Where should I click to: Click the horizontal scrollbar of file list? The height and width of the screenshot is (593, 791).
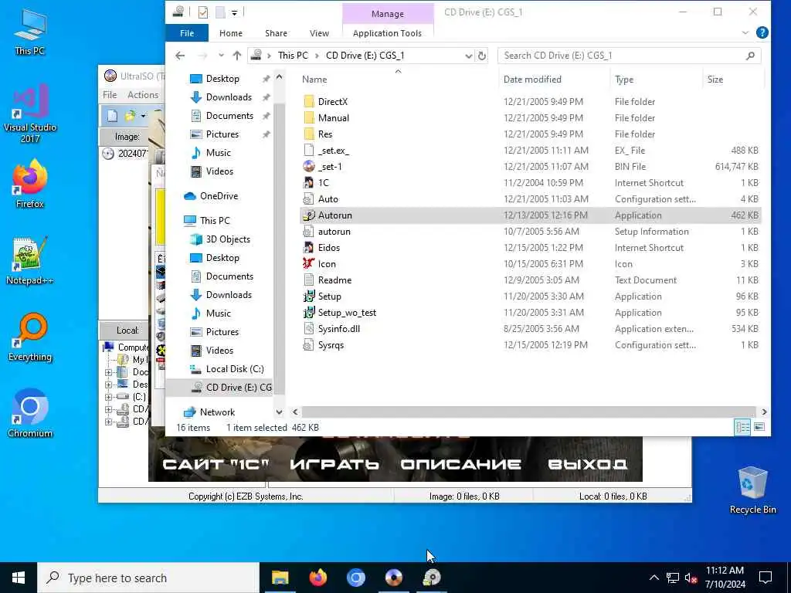click(x=528, y=412)
